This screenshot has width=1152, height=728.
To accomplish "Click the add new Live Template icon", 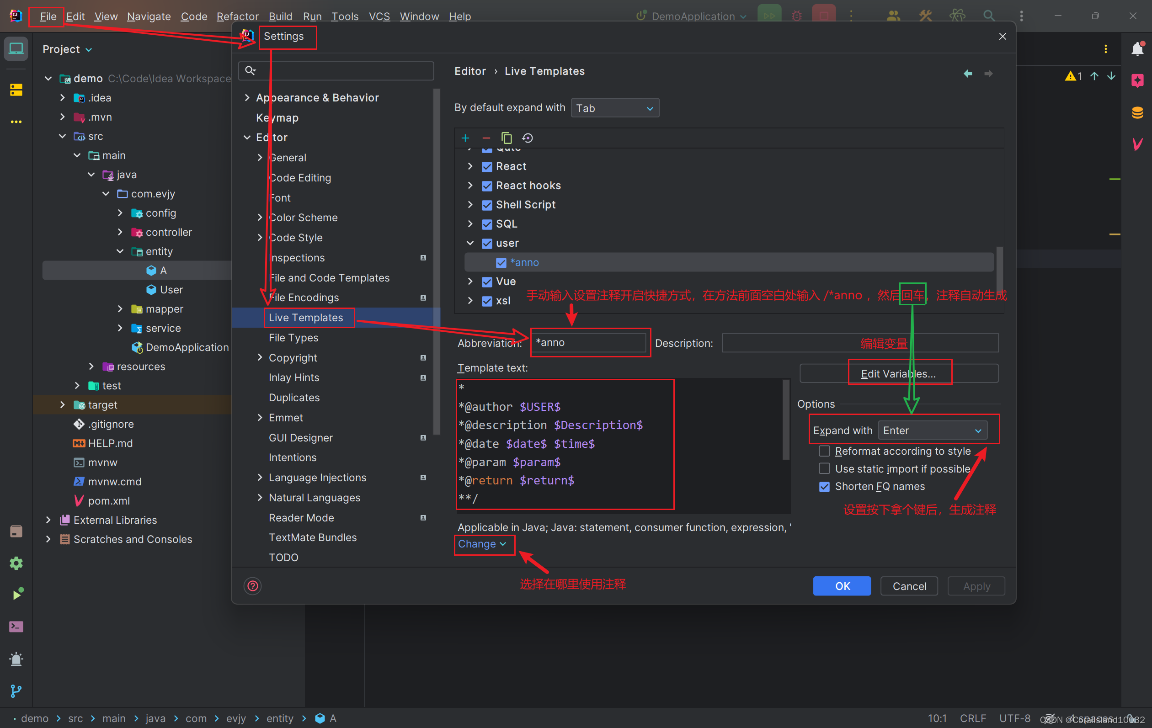I will point(466,138).
